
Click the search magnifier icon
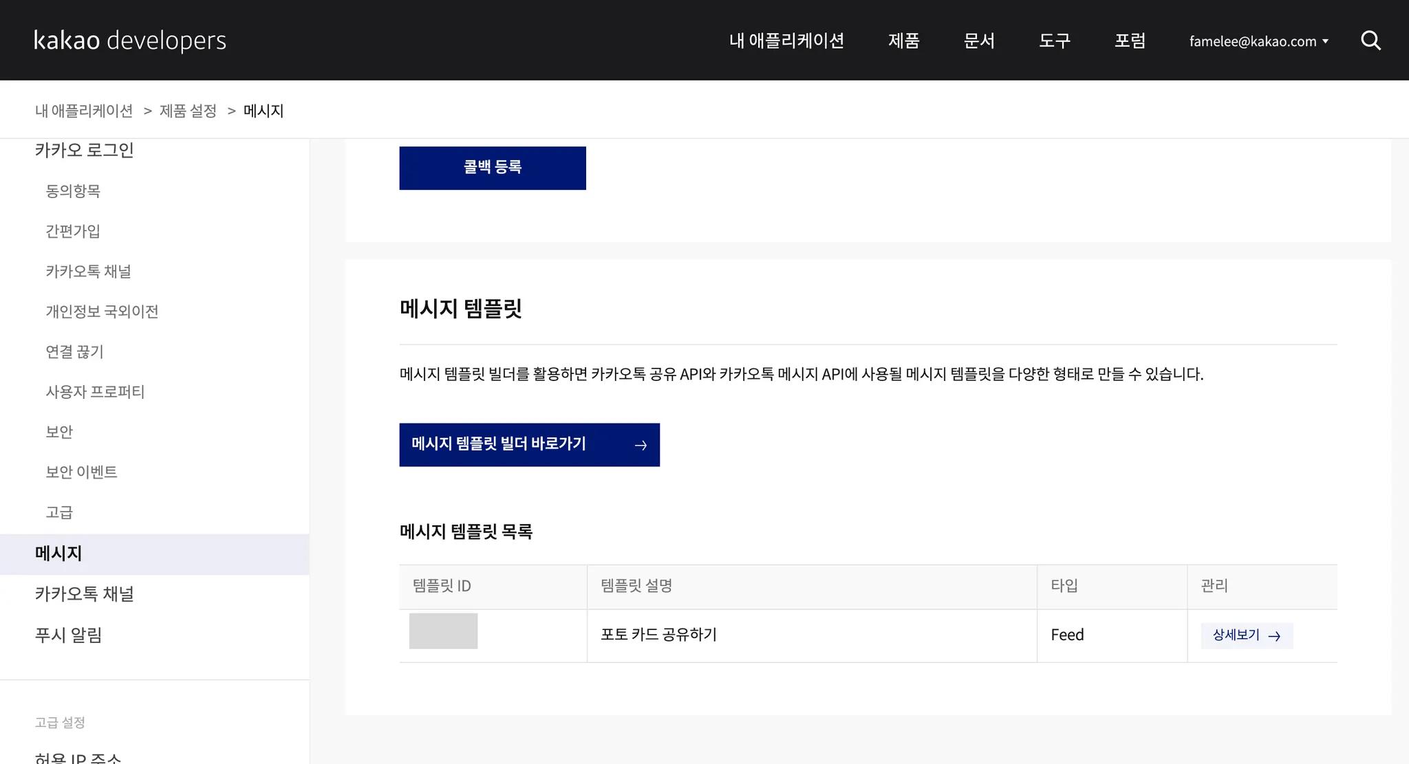pos(1370,41)
